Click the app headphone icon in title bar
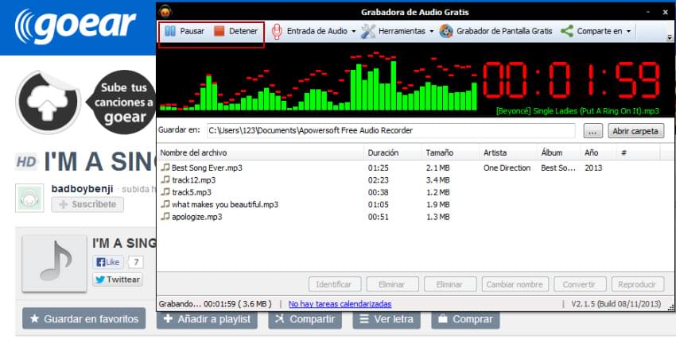 [x=165, y=12]
